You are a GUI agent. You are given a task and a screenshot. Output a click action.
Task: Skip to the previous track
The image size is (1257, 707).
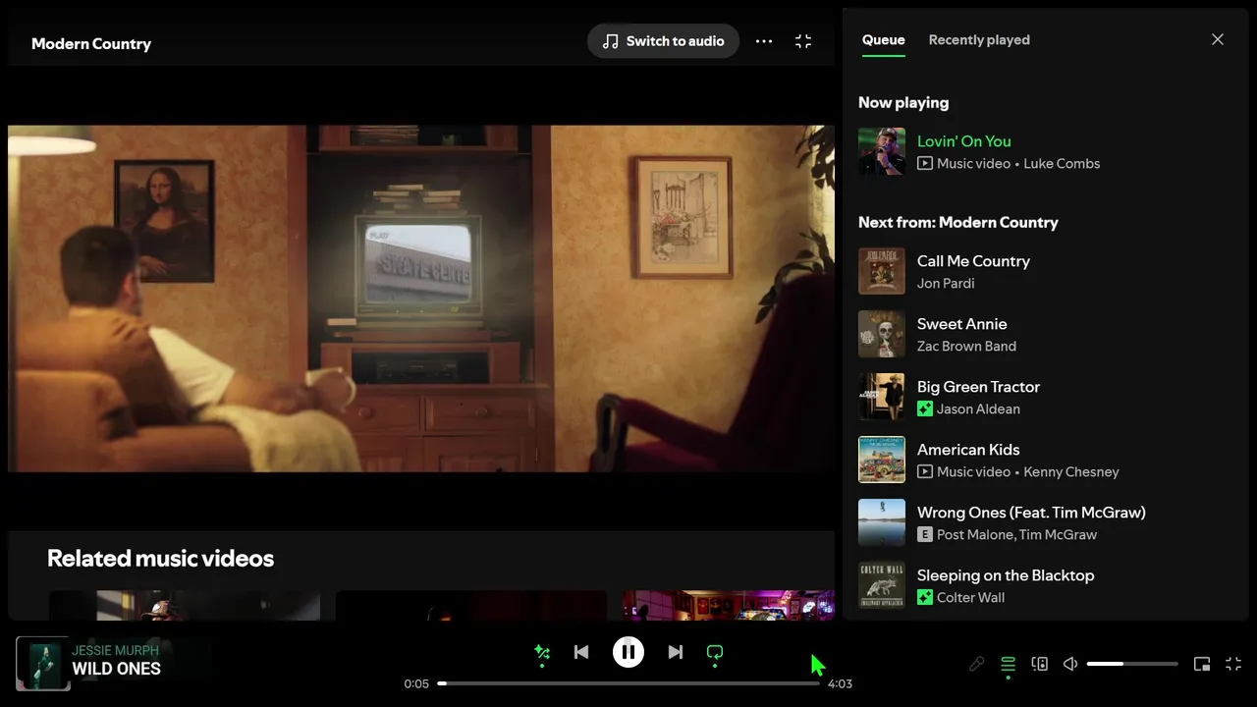581,652
